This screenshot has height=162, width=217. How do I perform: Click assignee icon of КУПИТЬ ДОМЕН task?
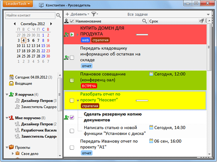point(67,34)
